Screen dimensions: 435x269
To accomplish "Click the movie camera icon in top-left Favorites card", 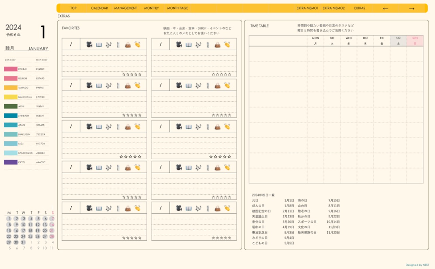I will tap(89, 44).
